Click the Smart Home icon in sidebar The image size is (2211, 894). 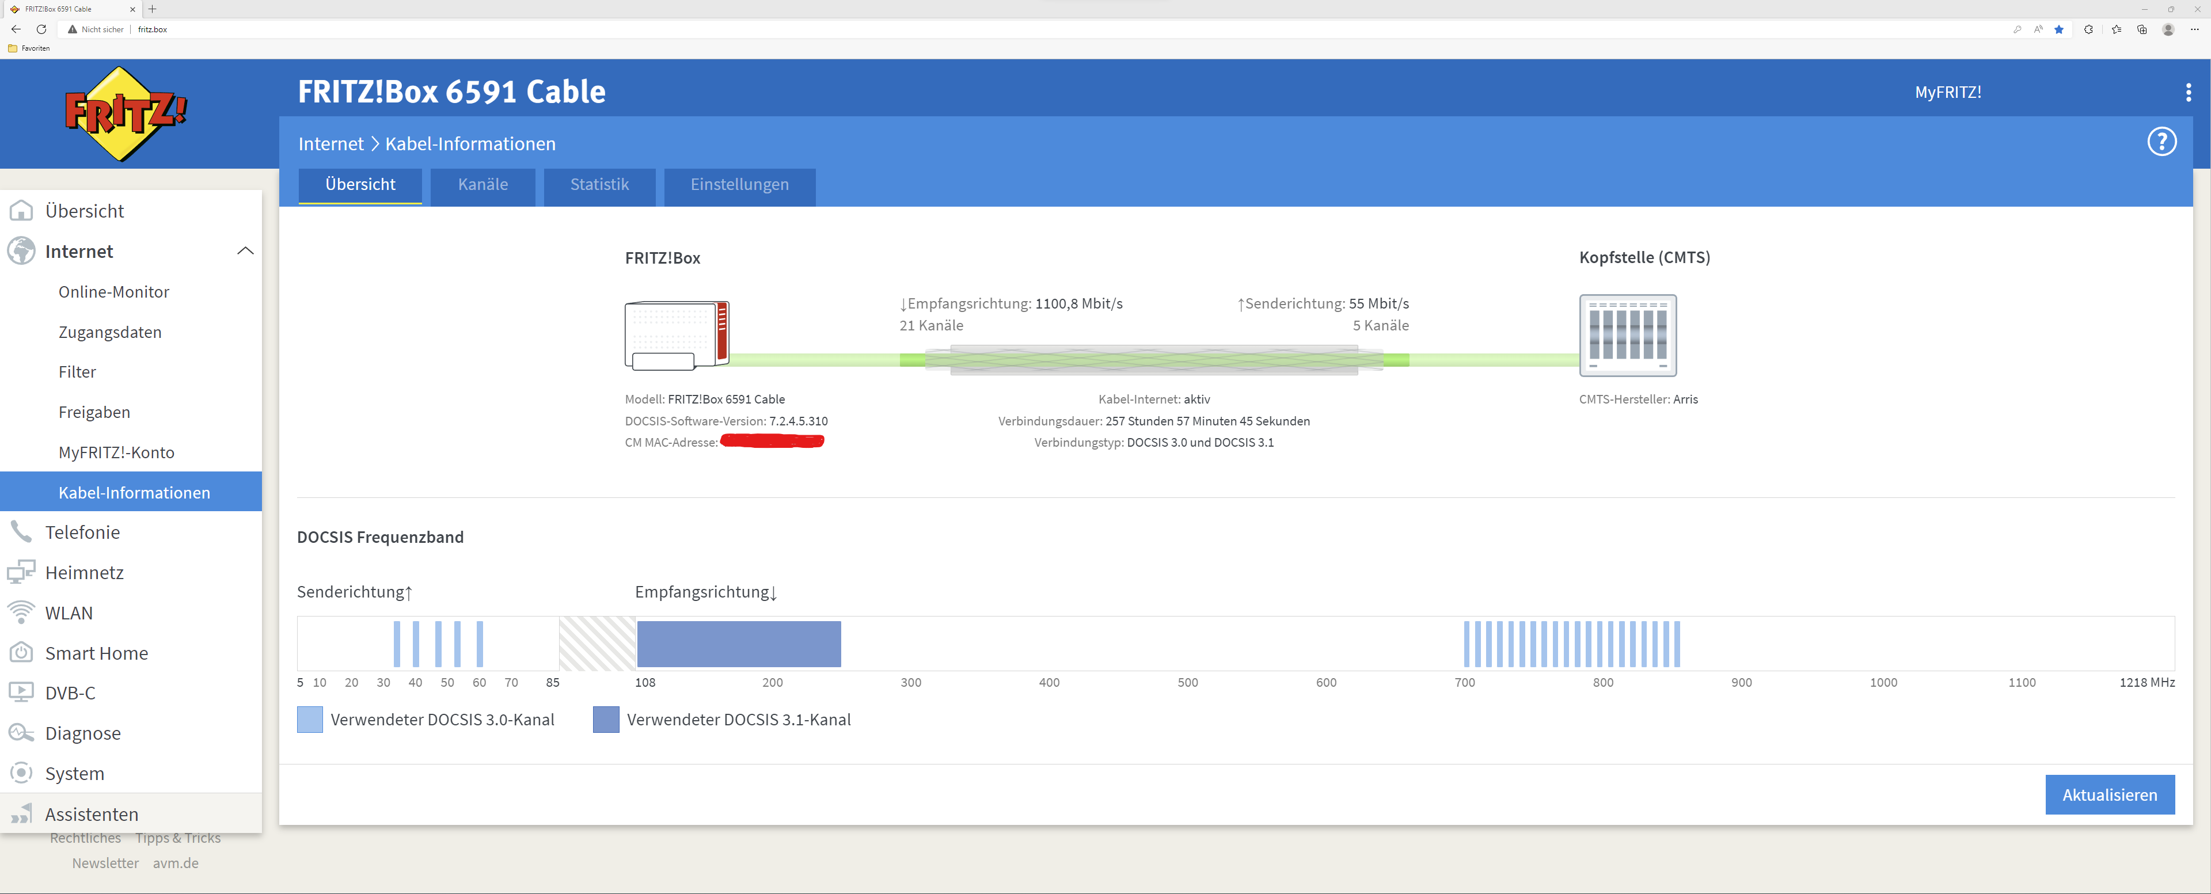click(21, 653)
